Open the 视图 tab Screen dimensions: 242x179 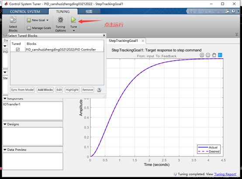pos(89,12)
